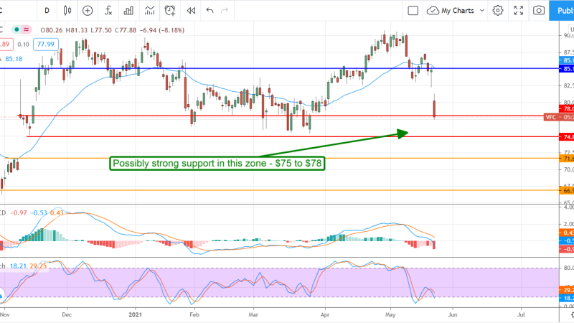574x323 pixels.
Task: Open chart settings gear in top toolbar
Action: (499, 11)
